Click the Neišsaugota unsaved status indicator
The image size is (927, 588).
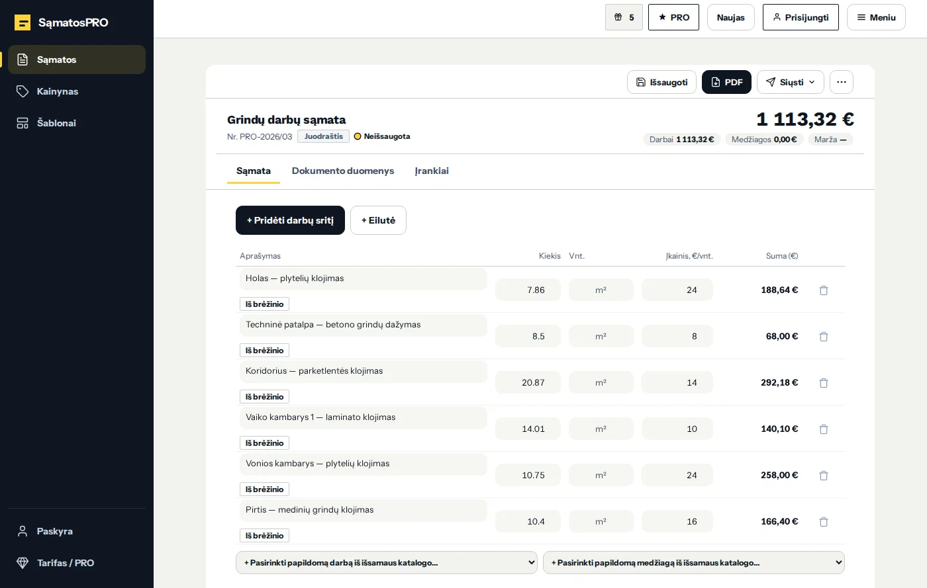(382, 136)
